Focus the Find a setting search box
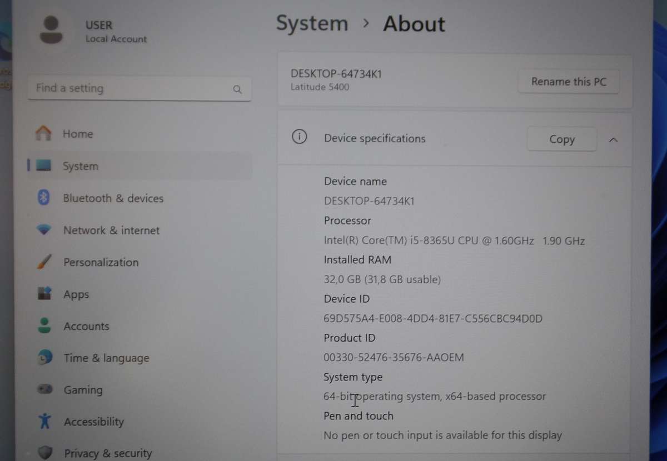The width and height of the screenshot is (667, 461). click(131, 88)
